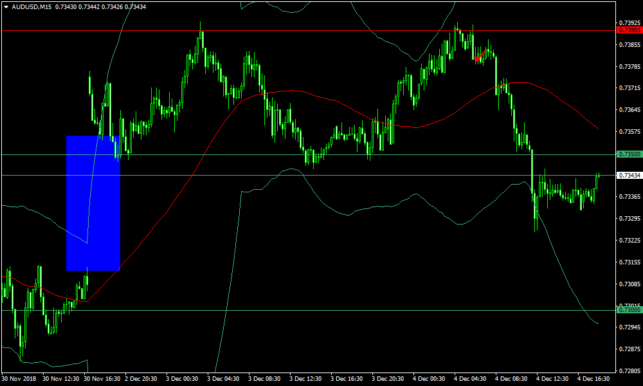The width and height of the screenshot is (643, 386).
Task: Select the red horizontal line at 0.73901
Action: (307, 30)
